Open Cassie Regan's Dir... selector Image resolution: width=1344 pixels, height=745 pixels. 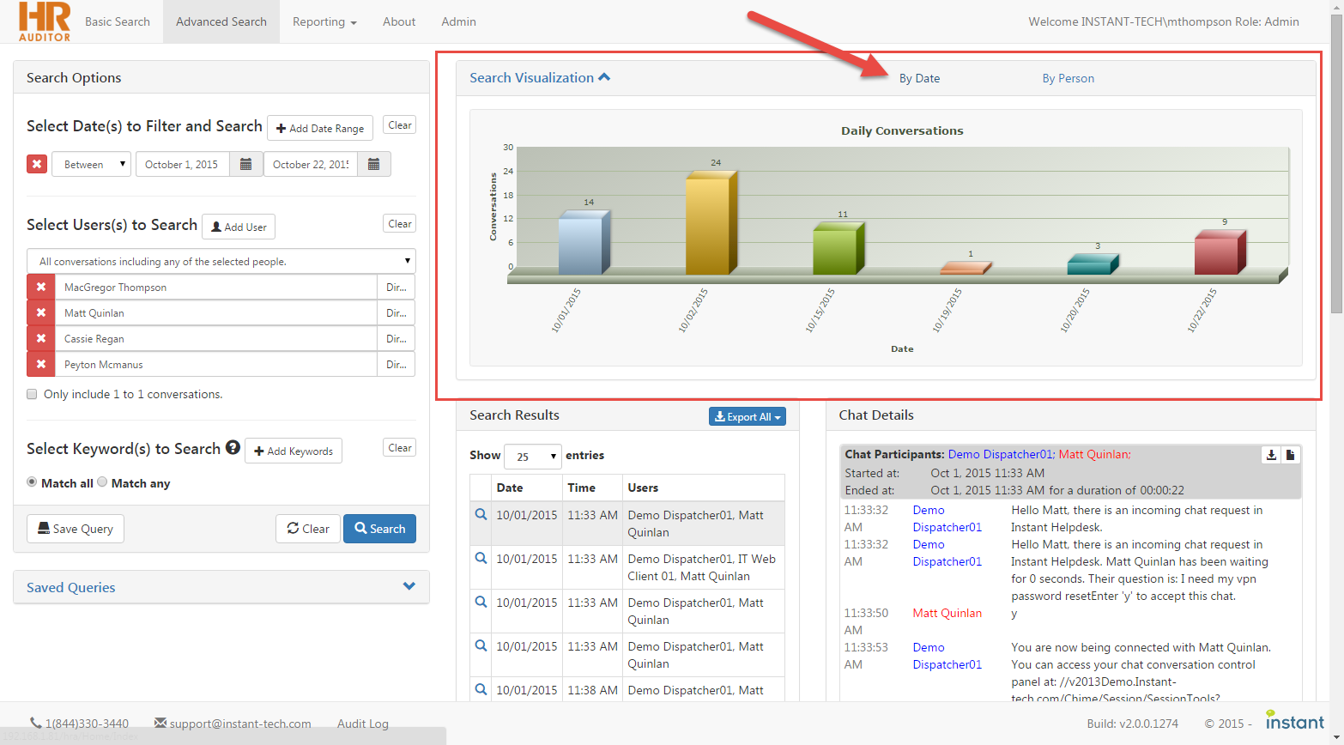tap(397, 338)
